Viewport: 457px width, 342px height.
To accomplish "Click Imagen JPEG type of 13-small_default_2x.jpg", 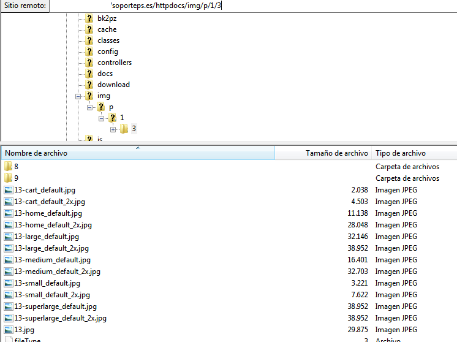I will [396, 295].
